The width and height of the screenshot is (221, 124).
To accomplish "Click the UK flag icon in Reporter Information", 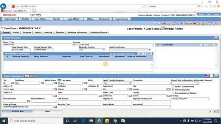I will coord(207,76).
